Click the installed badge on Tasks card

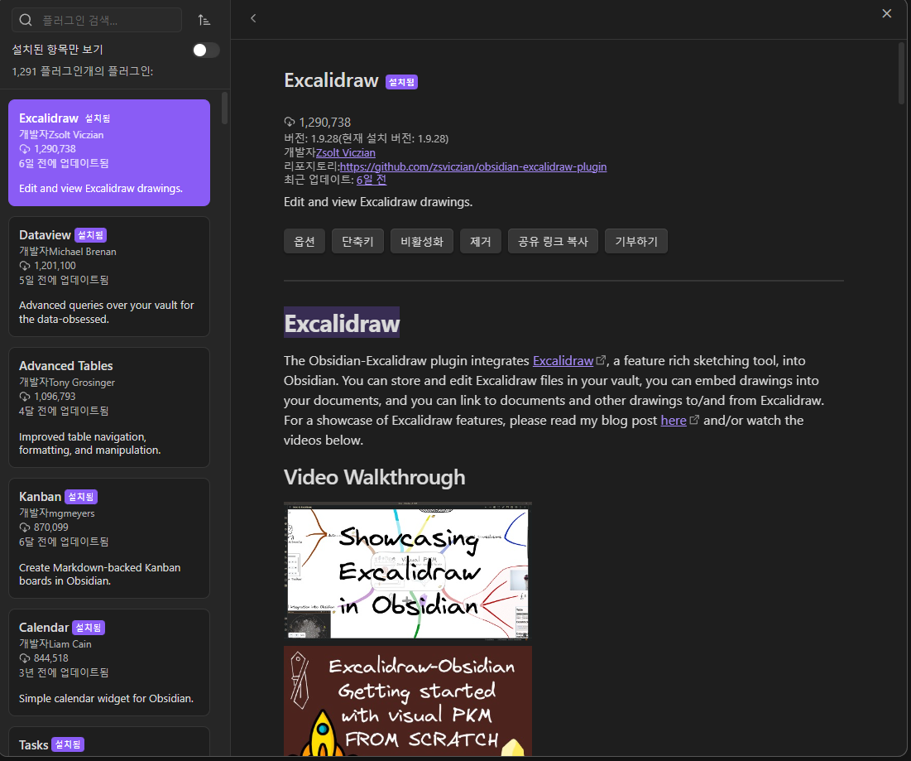click(68, 744)
